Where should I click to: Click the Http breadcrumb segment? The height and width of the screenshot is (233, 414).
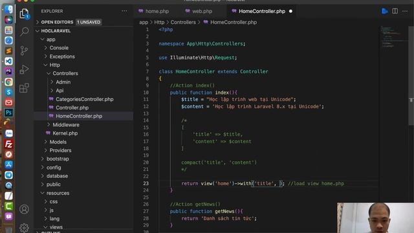pyautogui.click(x=159, y=23)
